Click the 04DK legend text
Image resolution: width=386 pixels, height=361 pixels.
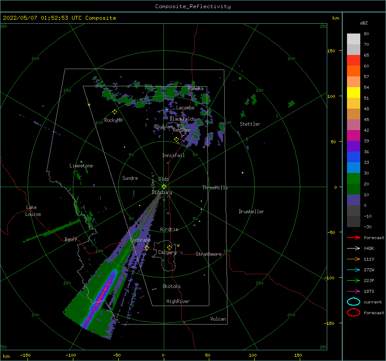point(369,249)
